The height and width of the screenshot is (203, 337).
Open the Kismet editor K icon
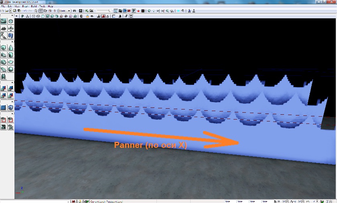tap(87, 11)
